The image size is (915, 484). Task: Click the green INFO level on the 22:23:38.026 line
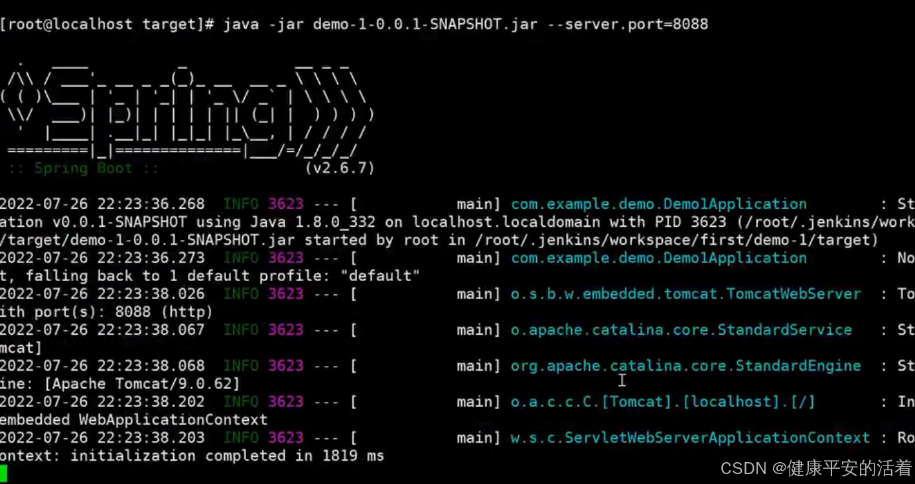[242, 294]
